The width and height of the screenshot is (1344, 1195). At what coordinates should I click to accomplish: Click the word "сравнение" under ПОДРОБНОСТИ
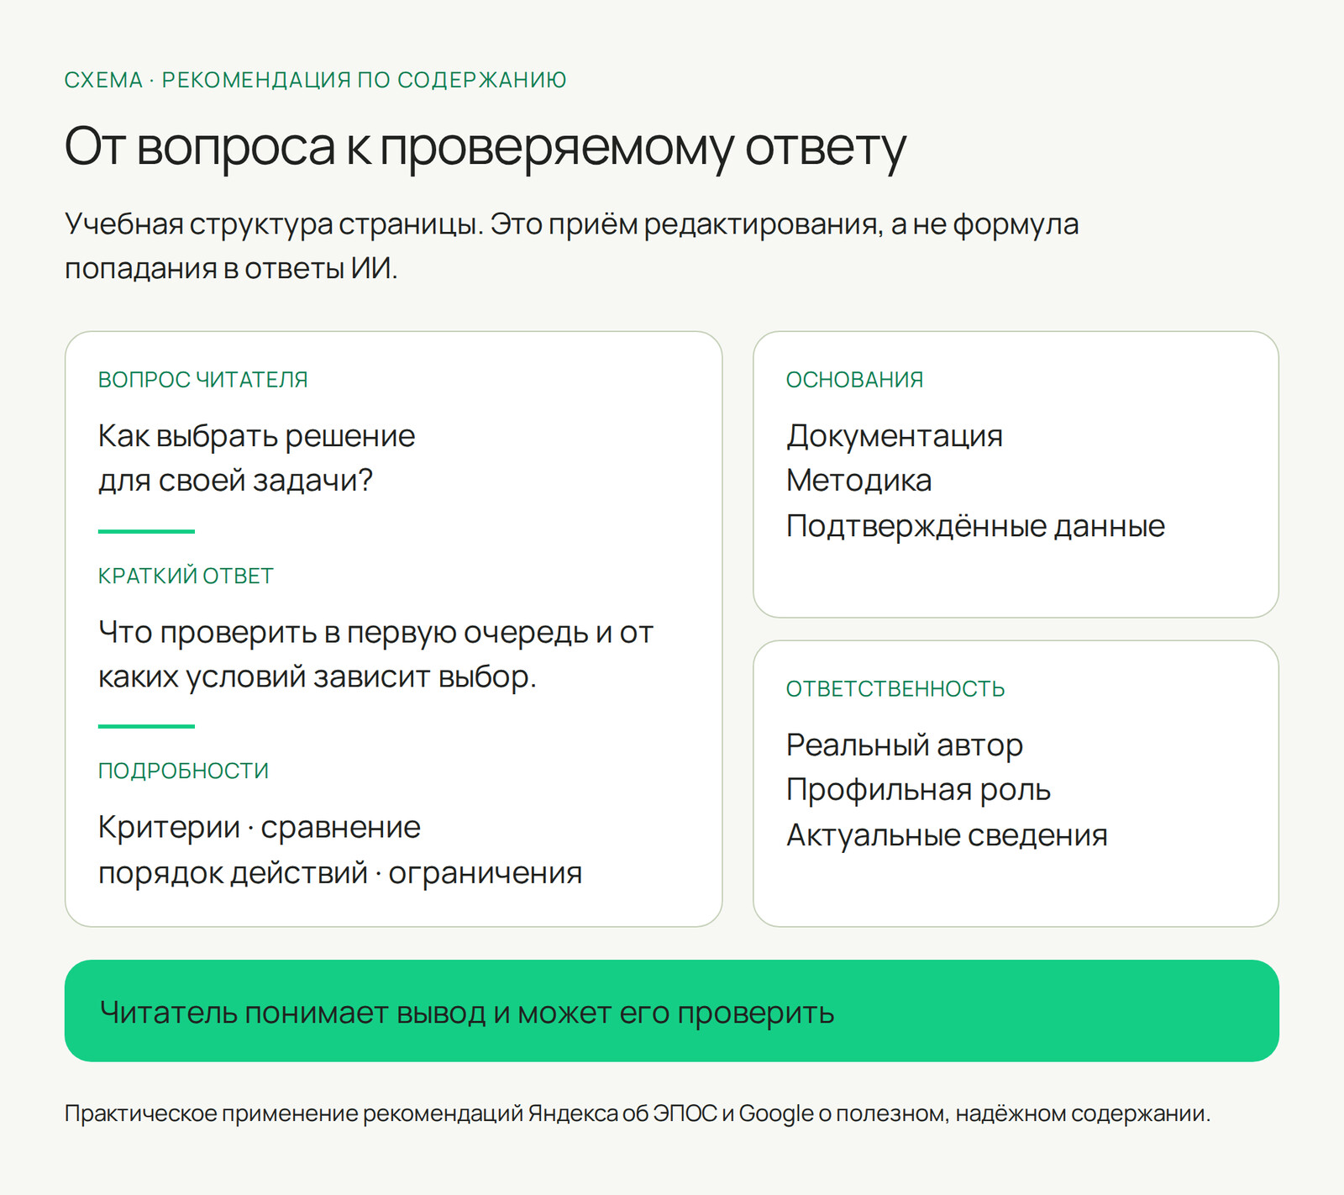340,828
